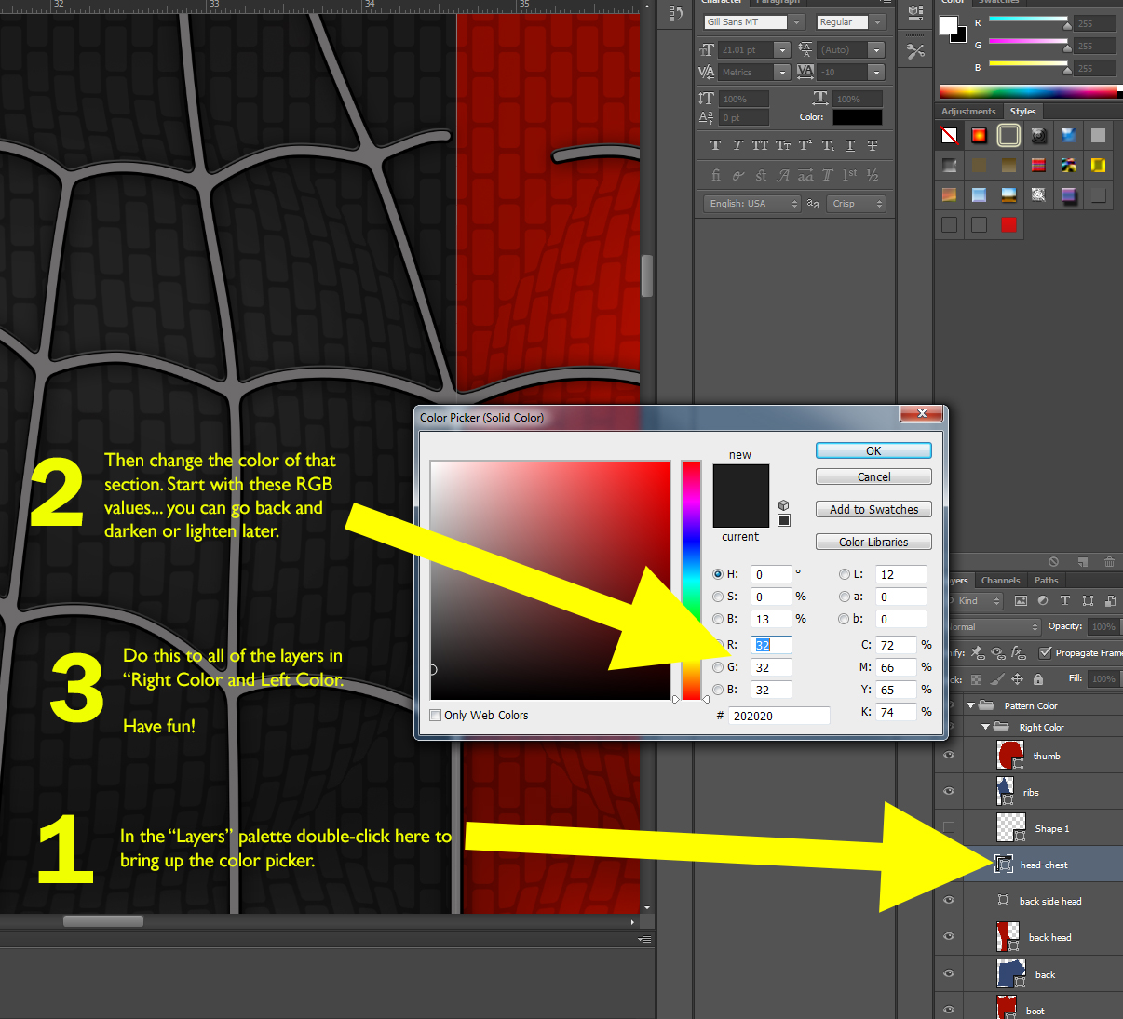The image size is (1123, 1019).
Task: Open the Regular font style dropdown
Action: click(x=877, y=21)
